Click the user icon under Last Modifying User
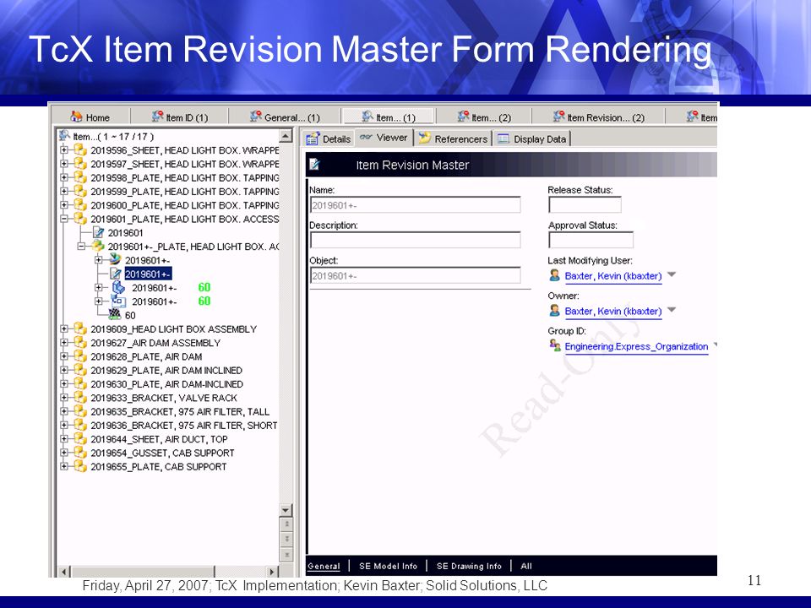 click(554, 275)
